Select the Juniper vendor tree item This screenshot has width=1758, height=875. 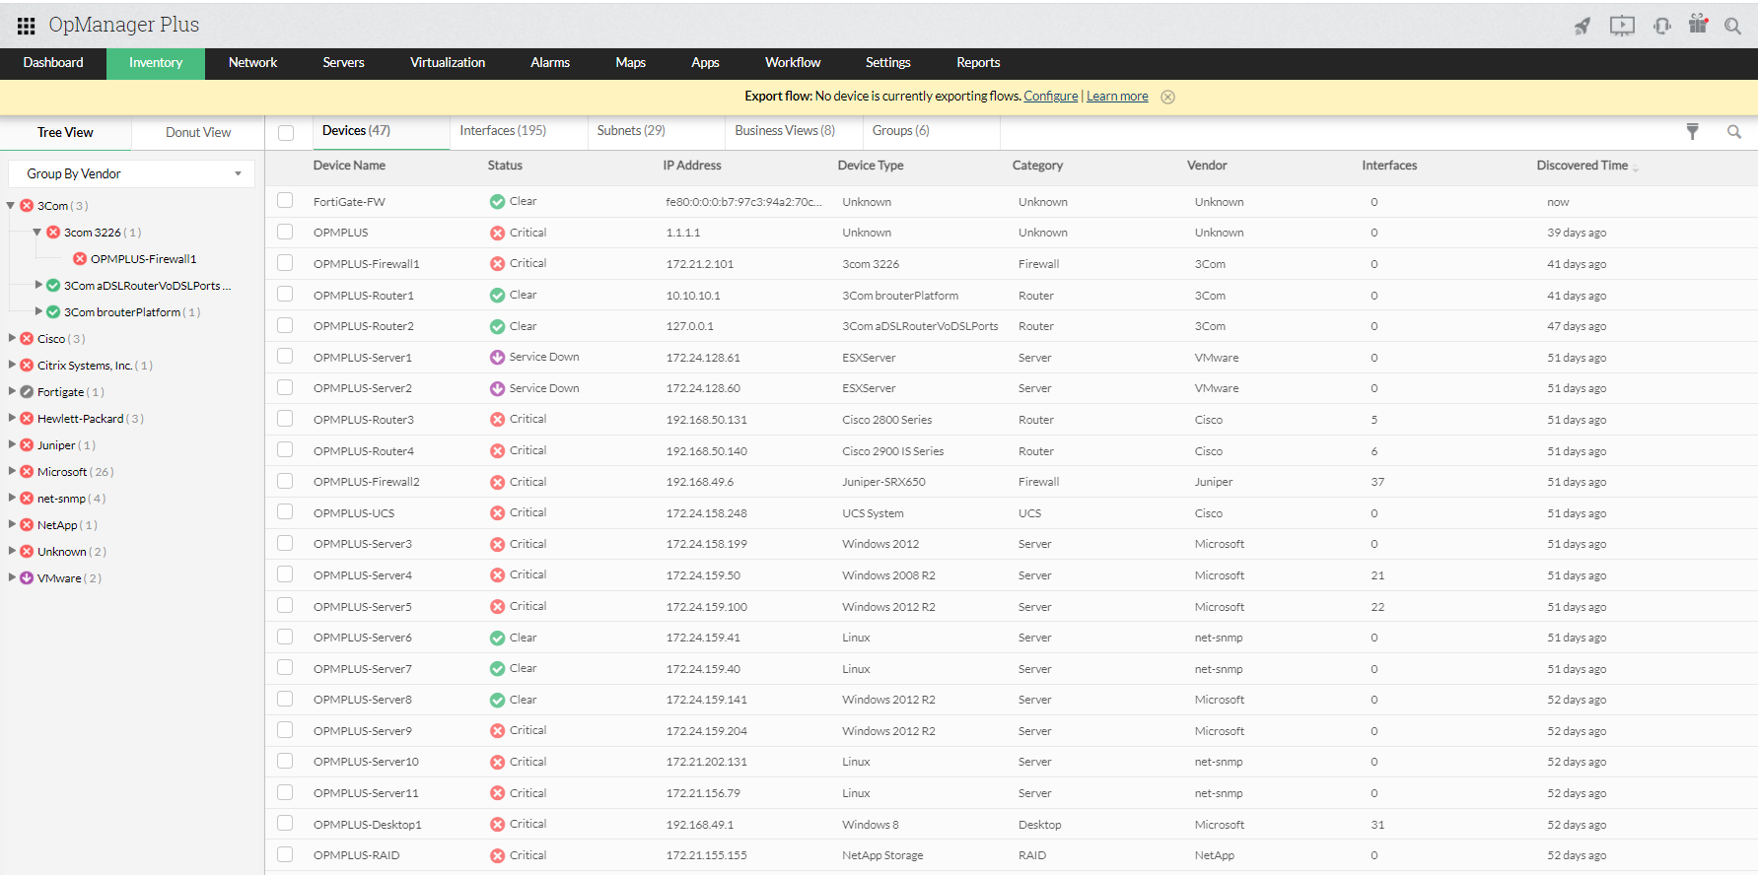coord(56,445)
